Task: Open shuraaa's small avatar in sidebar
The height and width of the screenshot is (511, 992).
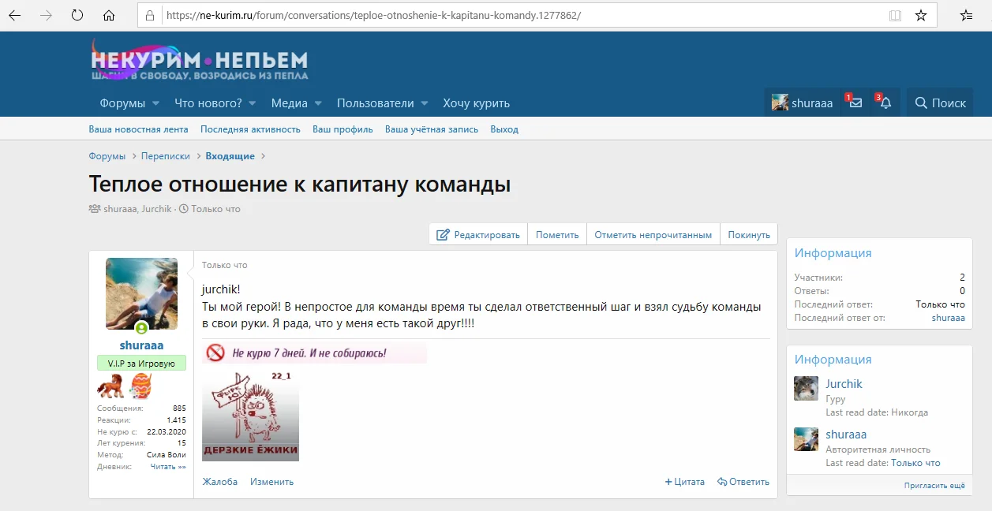Action: pyautogui.click(x=806, y=439)
